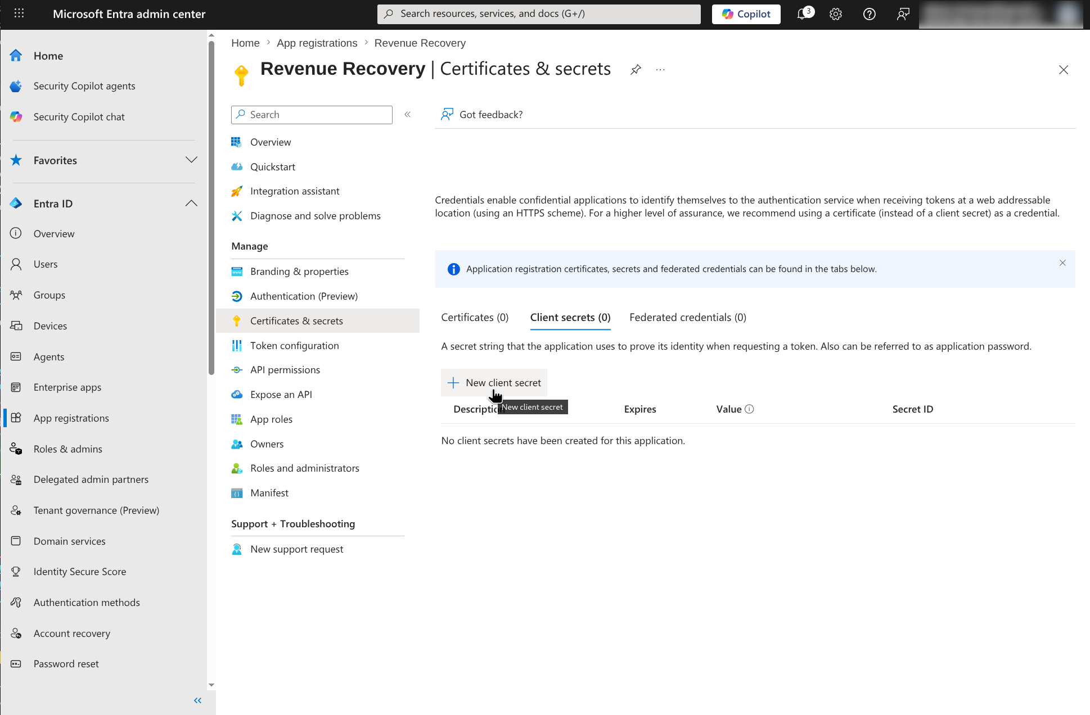Go to Home in the breadcrumb
The height and width of the screenshot is (715, 1090).
coord(245,43)
